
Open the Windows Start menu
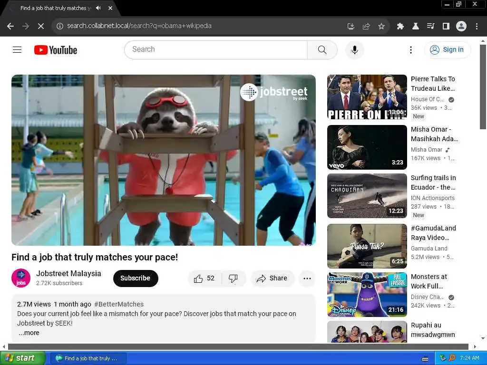point(23,358)
